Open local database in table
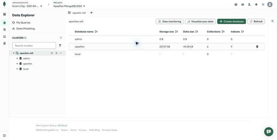Screen dimensions: 277x140 (x=78, y=54)
